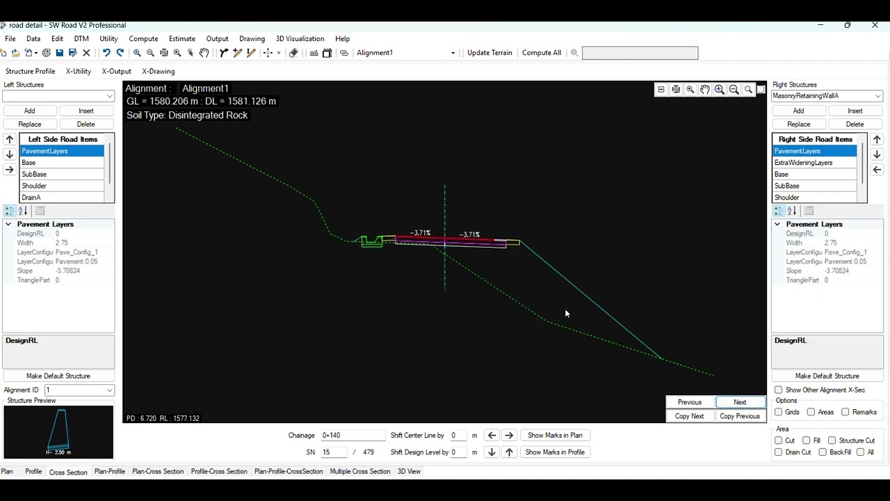Select SubBase in Left Side Road Items
This screenshot has width=890, height=501.
pyautogui.click(x=62, y=175)
